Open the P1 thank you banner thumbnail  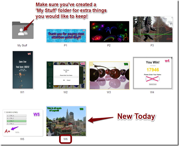(x=66, y=36)
